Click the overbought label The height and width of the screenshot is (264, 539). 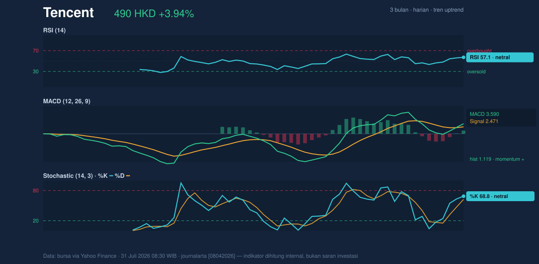[479, 51]
